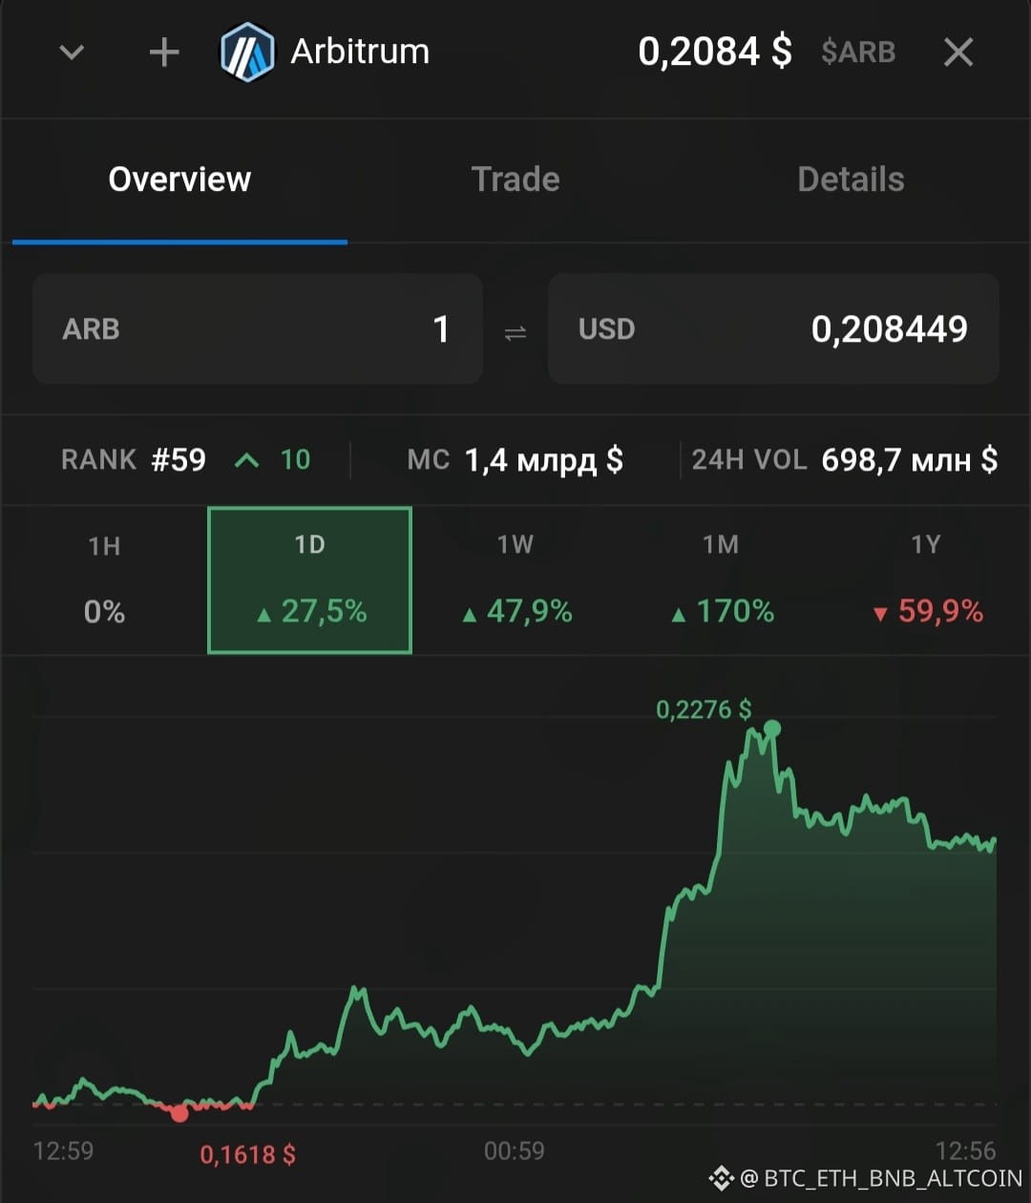Open the Details tab
The width and height of the screenshot is (1031, 1203).
pyautogui.click(x=851, y=179)
